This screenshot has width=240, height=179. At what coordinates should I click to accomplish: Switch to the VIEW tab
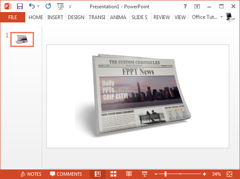click(x=180, y=17)
